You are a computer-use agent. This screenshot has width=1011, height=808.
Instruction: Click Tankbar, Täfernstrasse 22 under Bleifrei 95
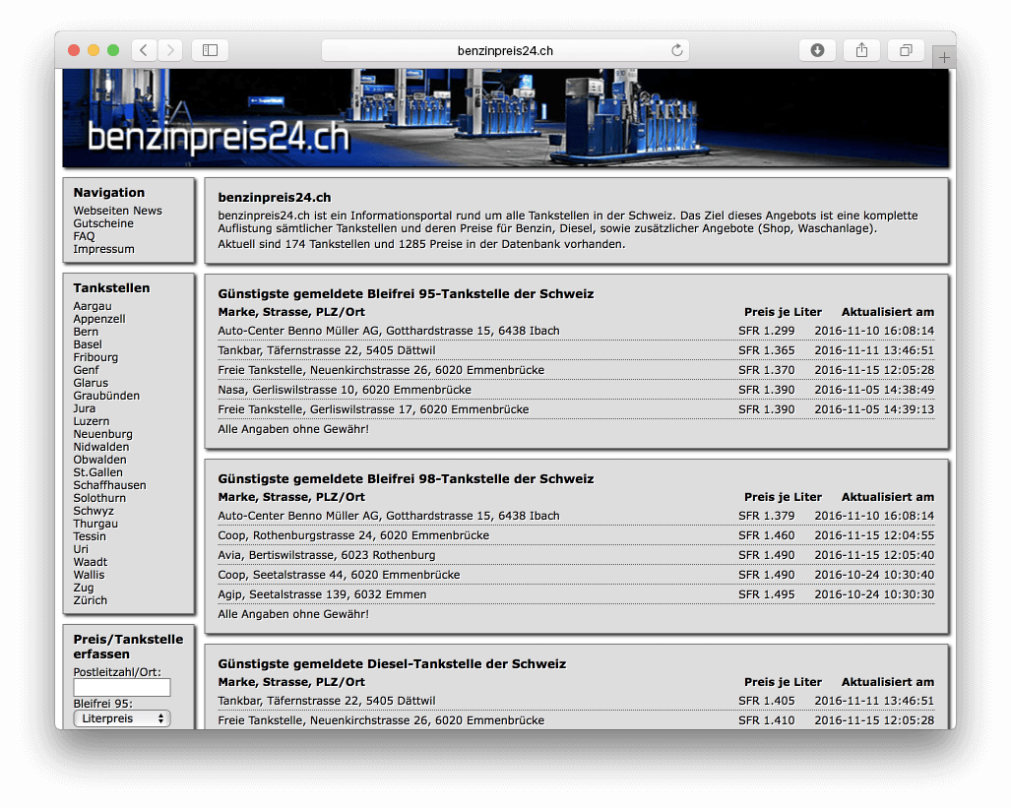pos(326,350)
